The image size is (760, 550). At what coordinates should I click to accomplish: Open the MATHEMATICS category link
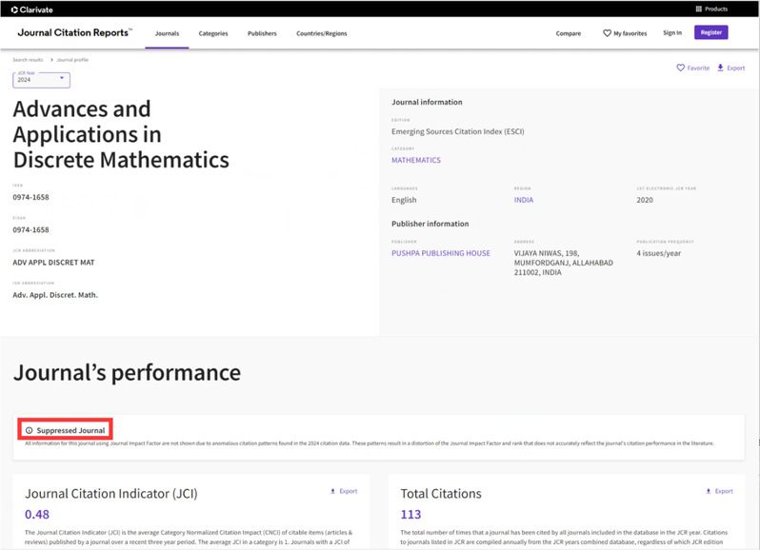416,160
